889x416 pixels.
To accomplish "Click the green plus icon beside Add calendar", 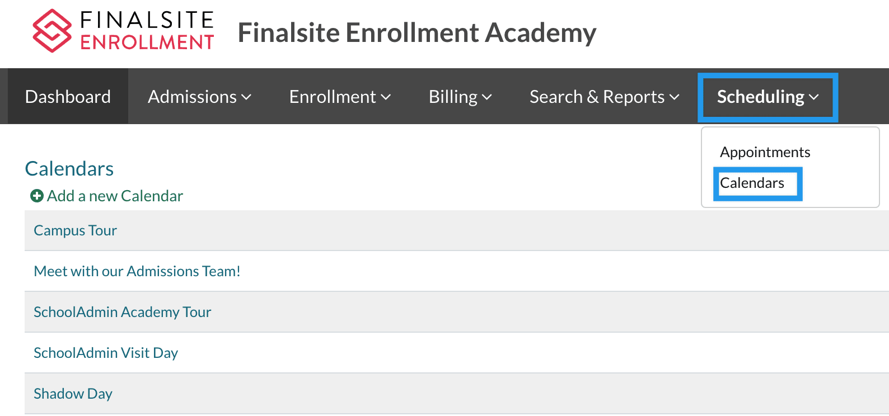I will [x=37, y=196].
